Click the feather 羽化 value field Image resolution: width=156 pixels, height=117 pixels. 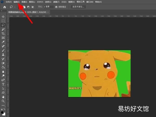pos(49,7)
